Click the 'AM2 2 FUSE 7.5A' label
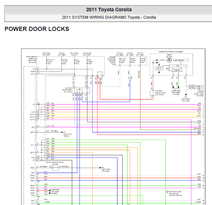 pos(133,60)
